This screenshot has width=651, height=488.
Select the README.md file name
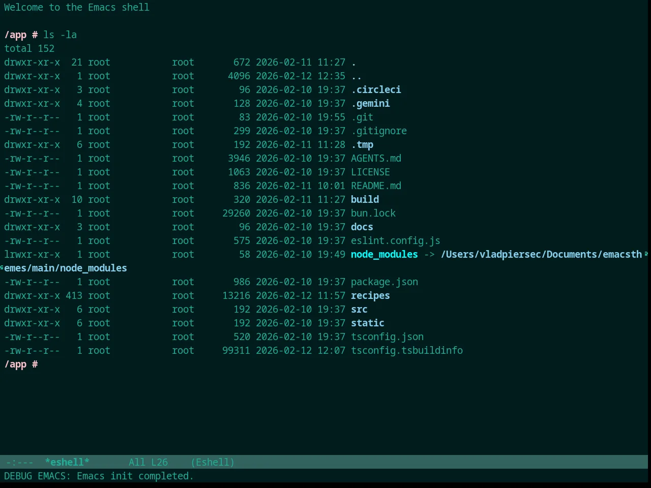[x=376, y=186]
